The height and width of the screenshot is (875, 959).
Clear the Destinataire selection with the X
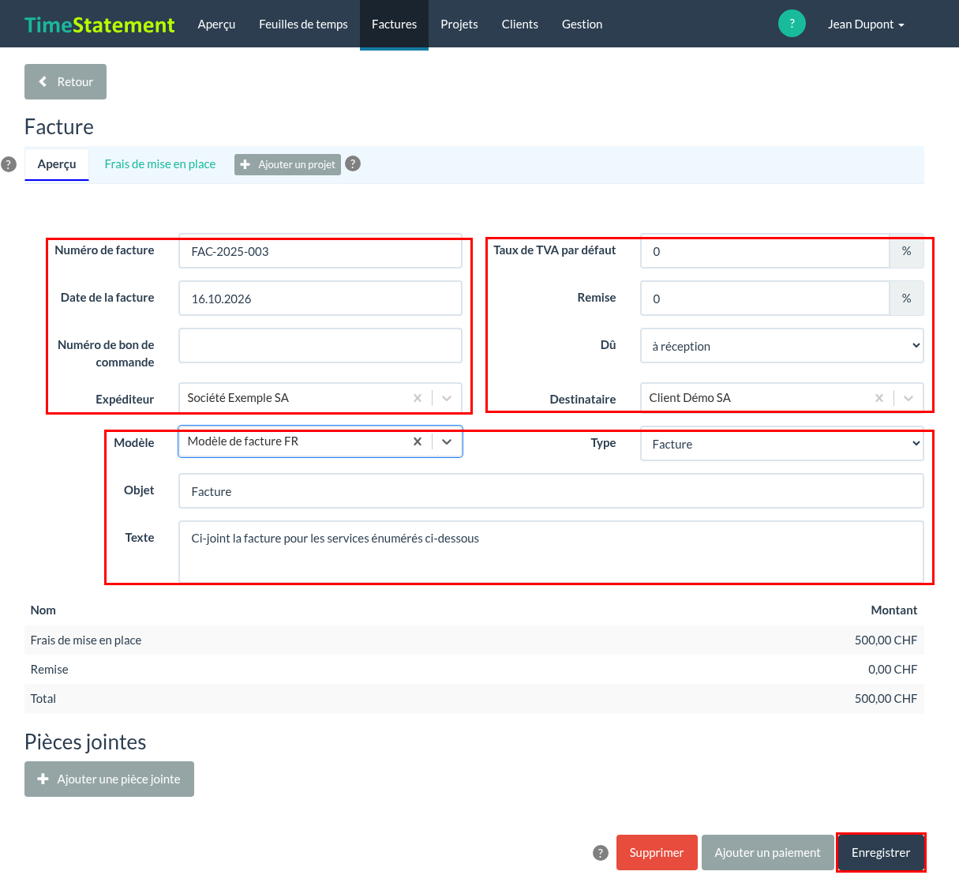coord(879,398)
